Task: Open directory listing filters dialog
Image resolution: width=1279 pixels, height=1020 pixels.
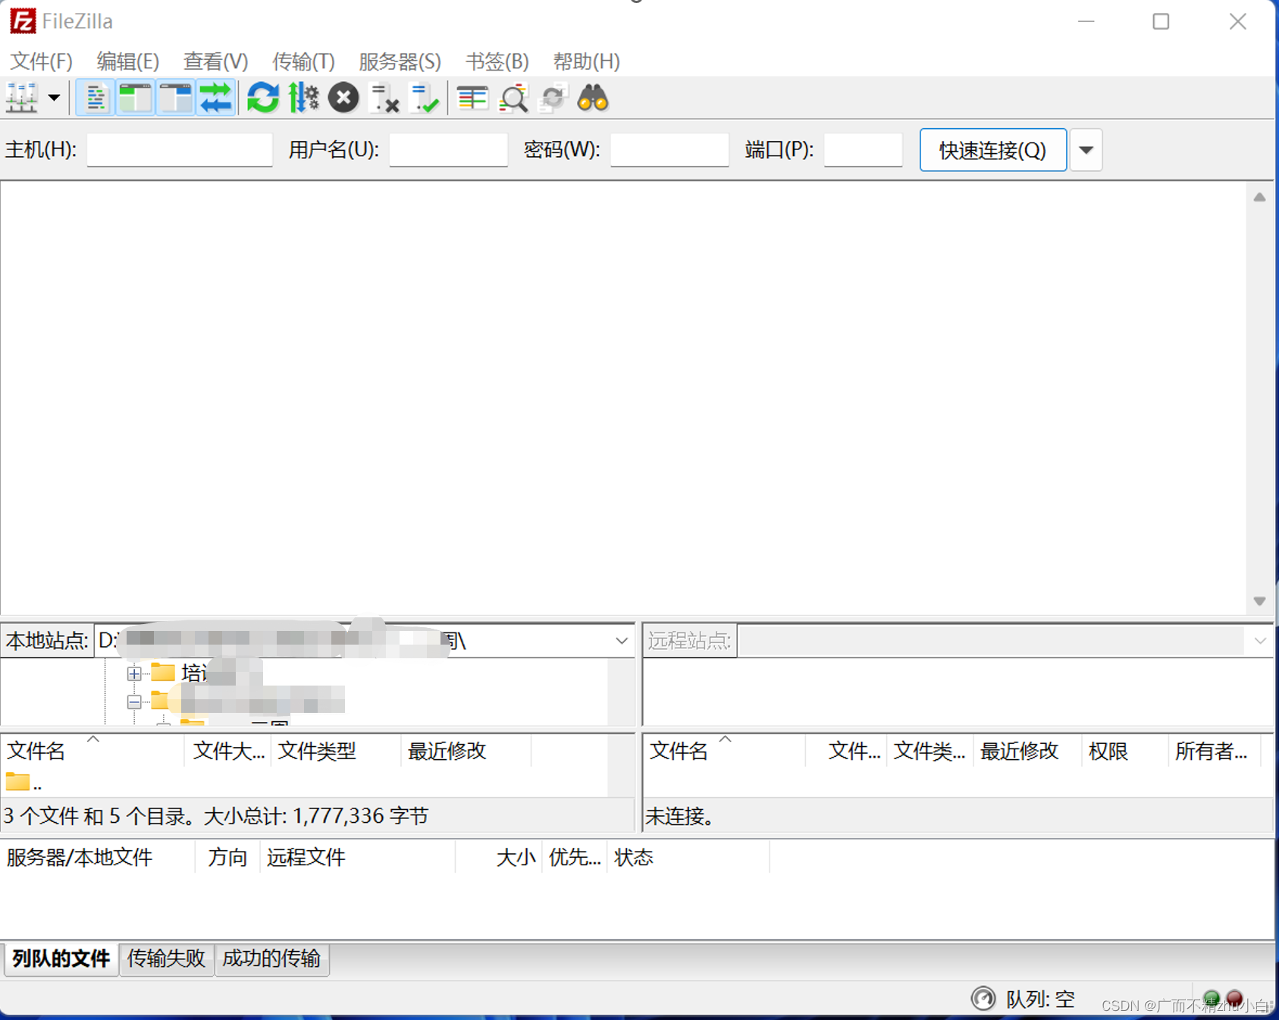Action: 472,98
